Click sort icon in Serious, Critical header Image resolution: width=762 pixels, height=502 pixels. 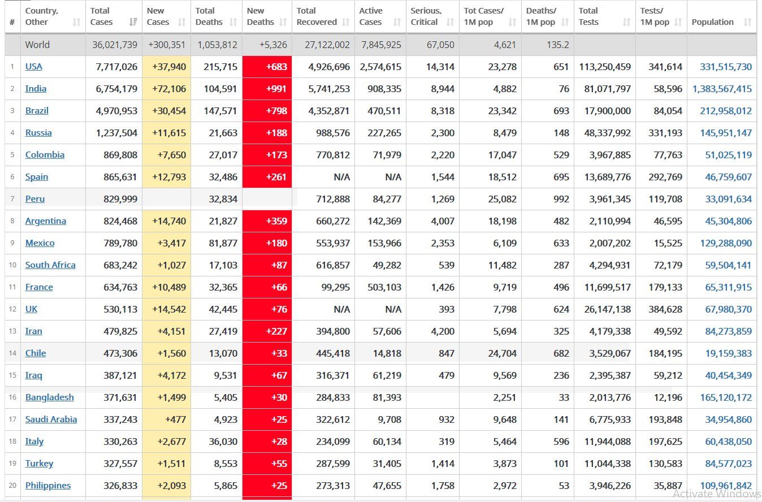tap(450, 22)
